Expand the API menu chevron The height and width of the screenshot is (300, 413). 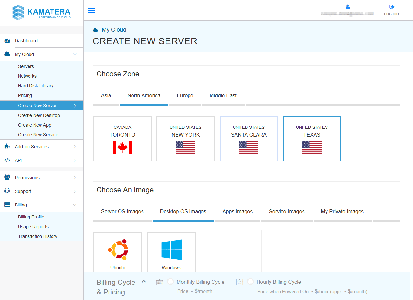[x=75, y=160]
